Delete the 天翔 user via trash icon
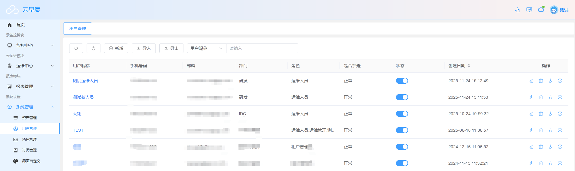This screenshot has width=575, height=171. click(541, 114)
